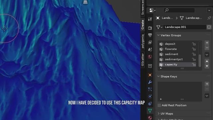
Task: Click the fake user shield icon
Action: [x=209, y=27]
